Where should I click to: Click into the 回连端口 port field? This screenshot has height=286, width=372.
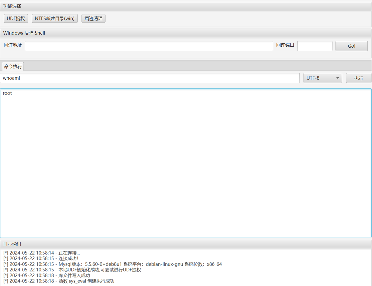coord(314,46)
